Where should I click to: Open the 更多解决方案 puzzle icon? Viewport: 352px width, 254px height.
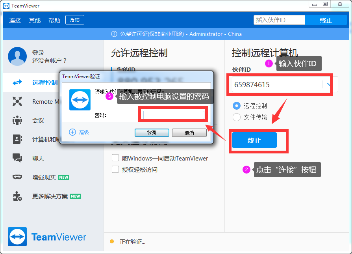17,196
